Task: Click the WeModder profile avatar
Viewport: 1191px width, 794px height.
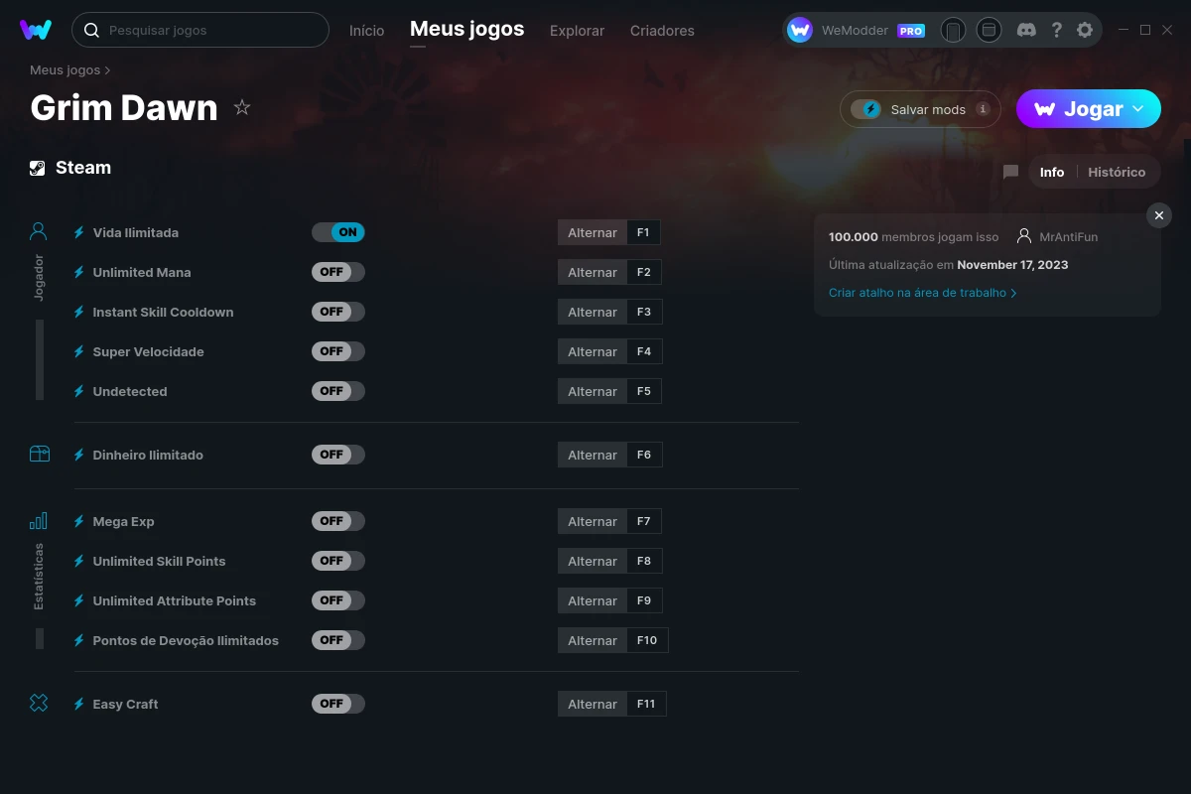Action: [x=800, y=30]
